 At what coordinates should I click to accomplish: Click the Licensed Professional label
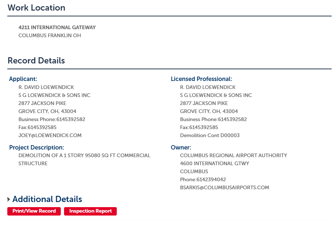pyautogui.click(x=201, y=79)
